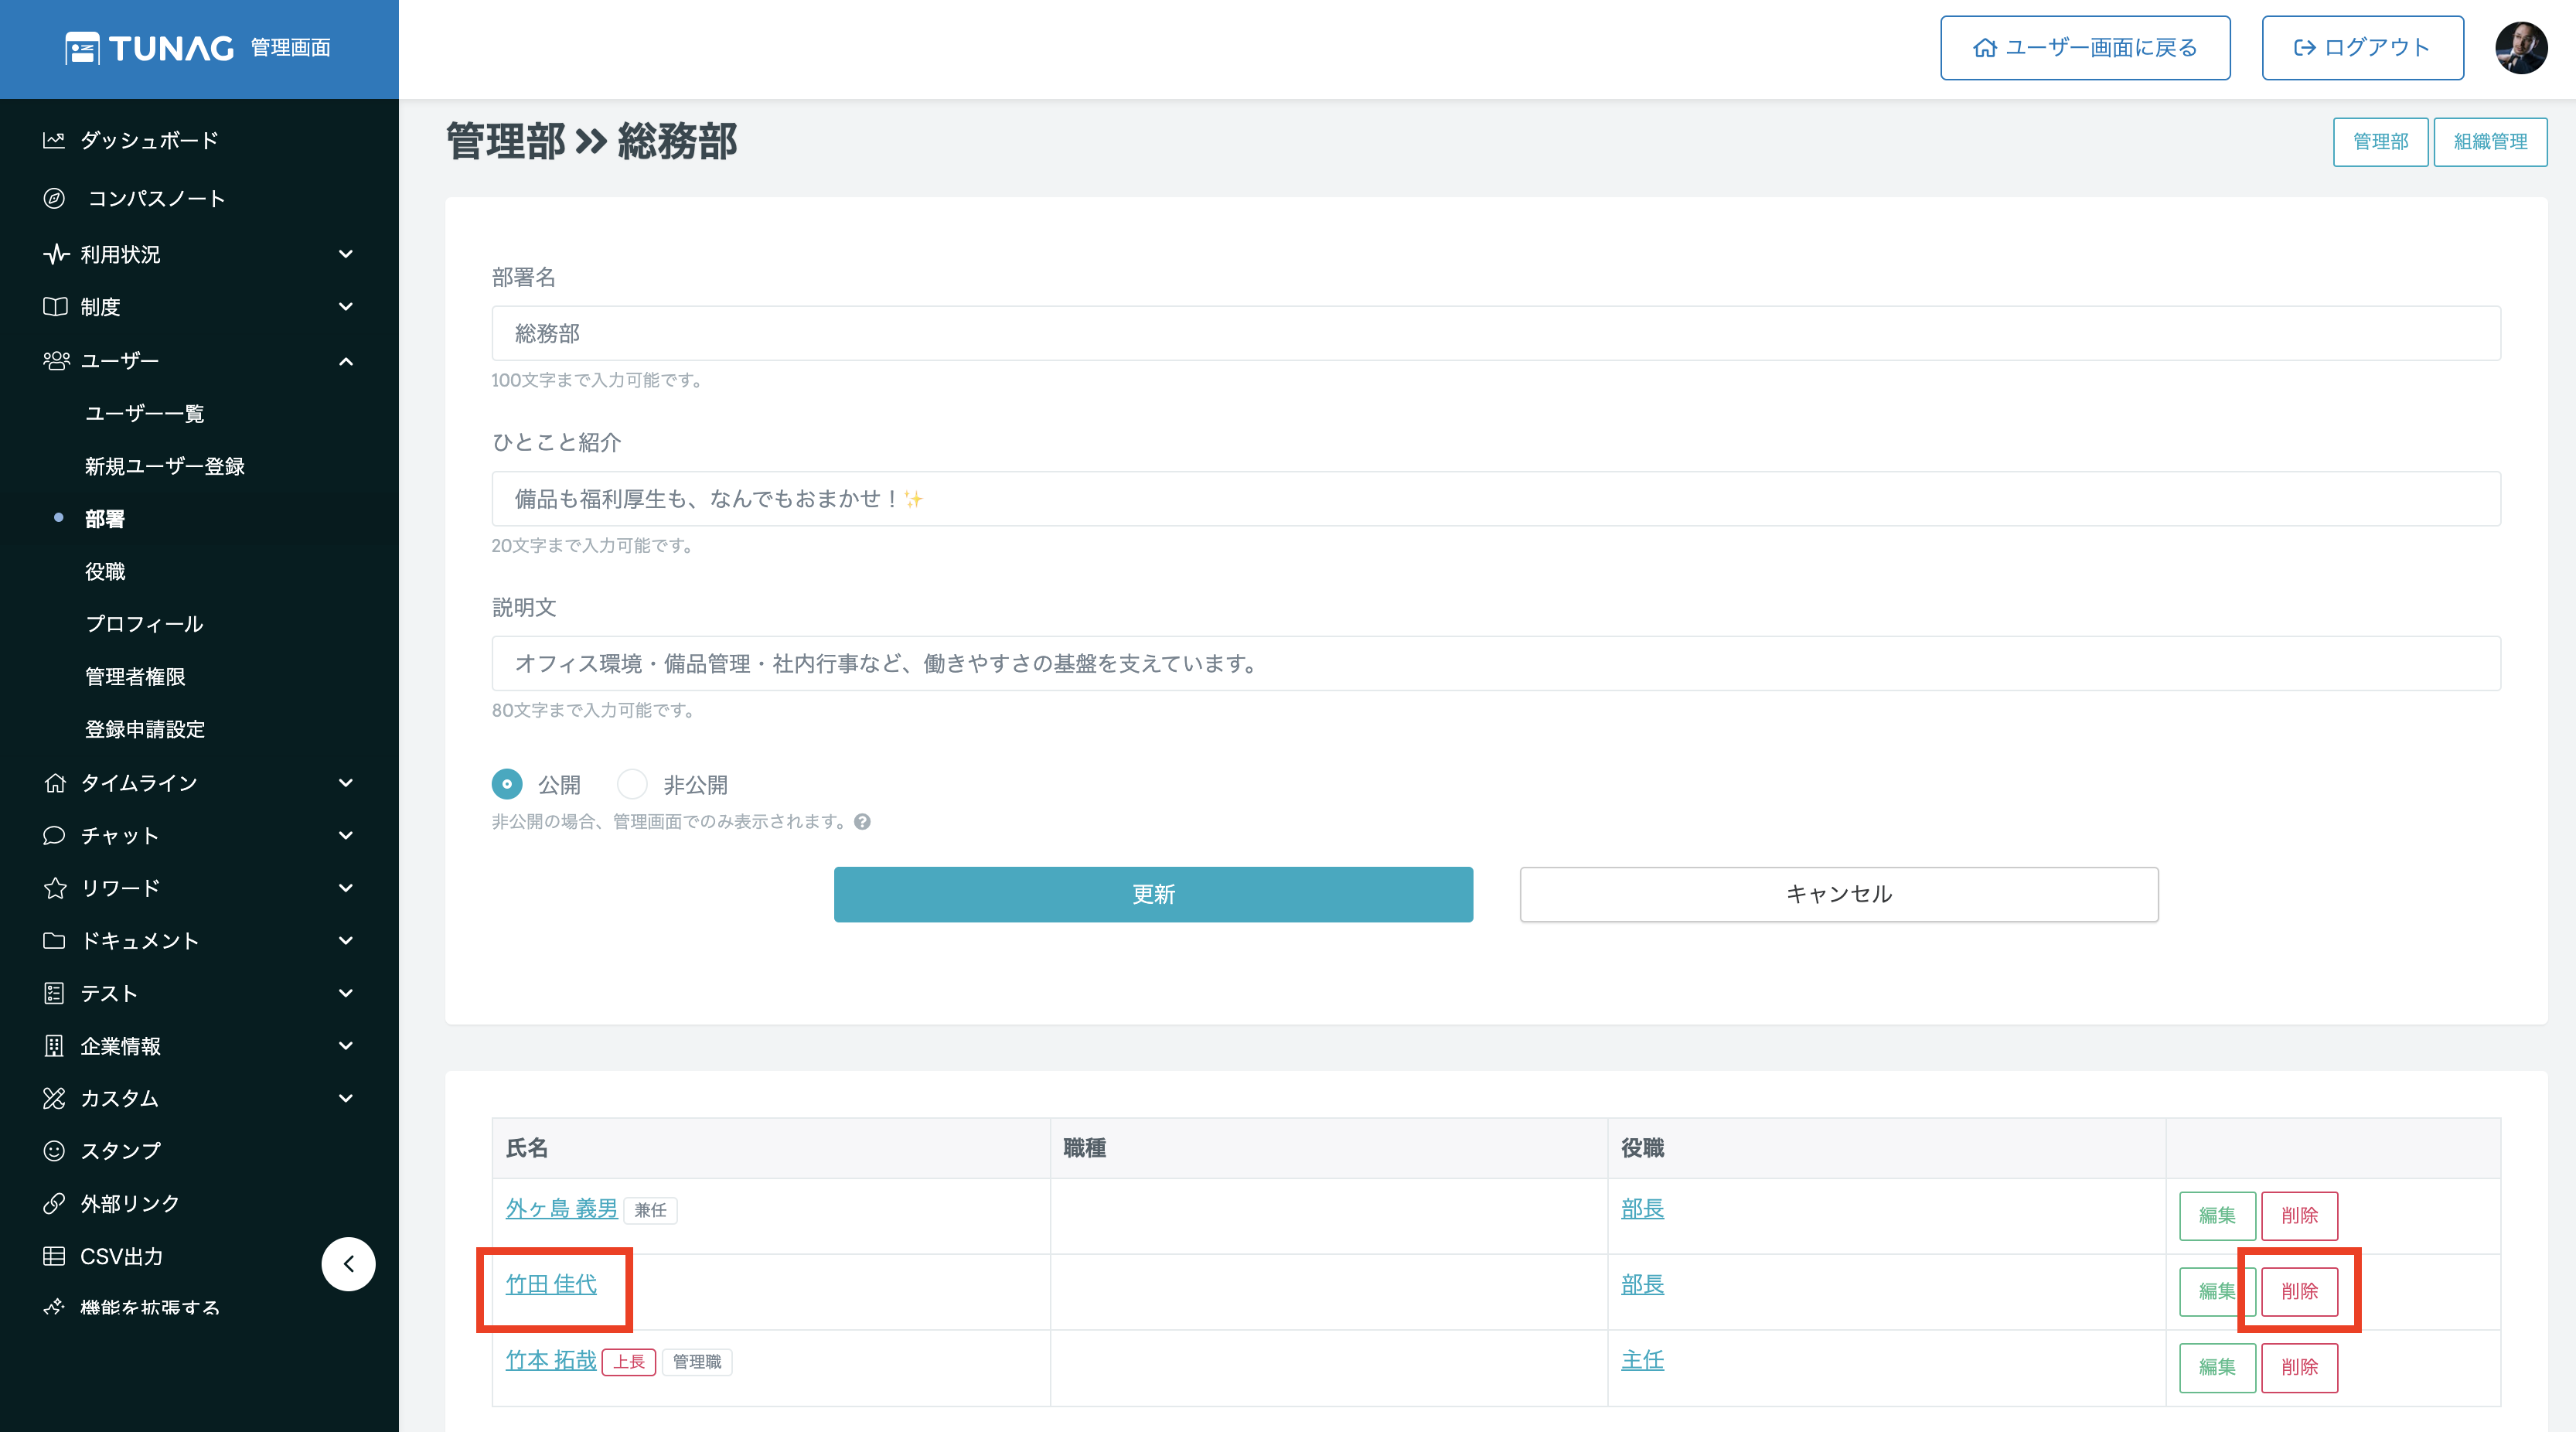Expand the 企業情報 menu chevron
Image resolution: width=2576 pixels, height=1432 pixels.
pyautogui.click(x=346, y=1046)
